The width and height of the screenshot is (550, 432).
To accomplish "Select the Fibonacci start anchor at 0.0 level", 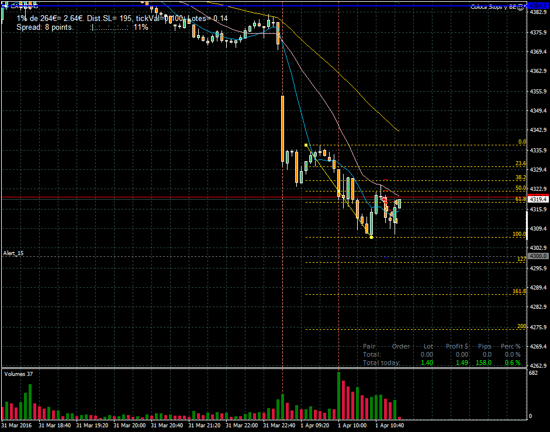I will 306,145.
